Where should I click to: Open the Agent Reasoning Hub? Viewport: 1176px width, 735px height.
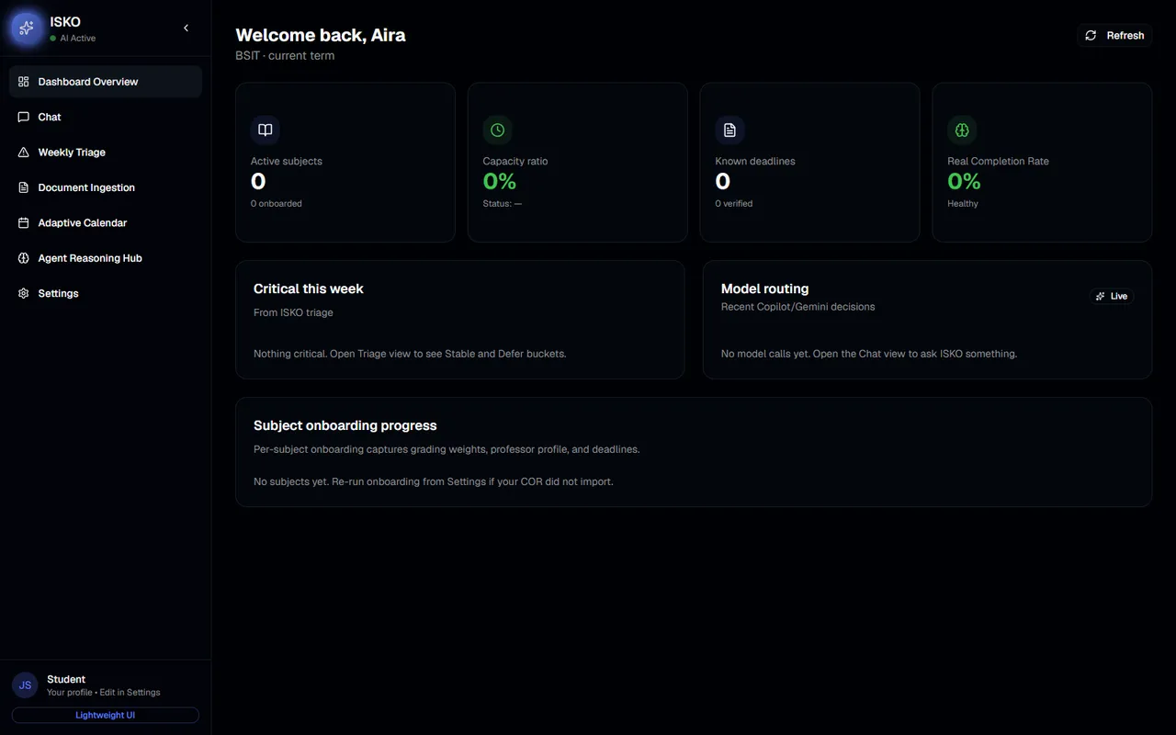click(106, 258)
